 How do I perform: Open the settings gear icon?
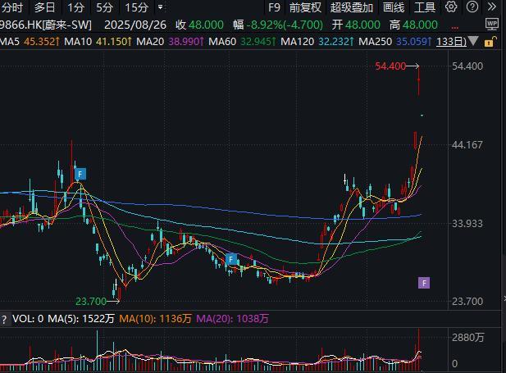[x=453, y=7]
